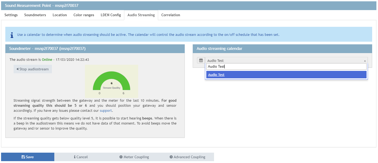This screenshot has height=163, width=378.
Task: Open the LDEN Config tab
Action: (111, 15)
